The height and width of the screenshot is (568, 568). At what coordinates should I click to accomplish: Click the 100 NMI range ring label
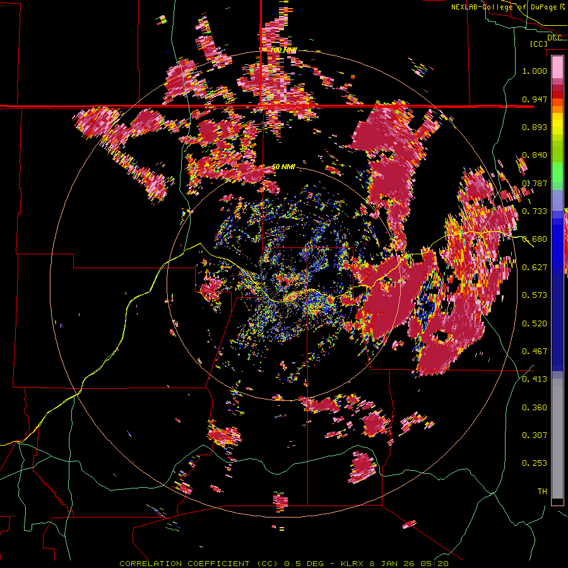tap(283, 50)
